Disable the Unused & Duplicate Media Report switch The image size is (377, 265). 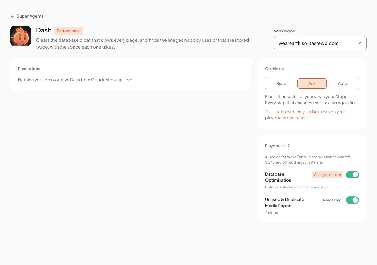(x=353, y=200)
